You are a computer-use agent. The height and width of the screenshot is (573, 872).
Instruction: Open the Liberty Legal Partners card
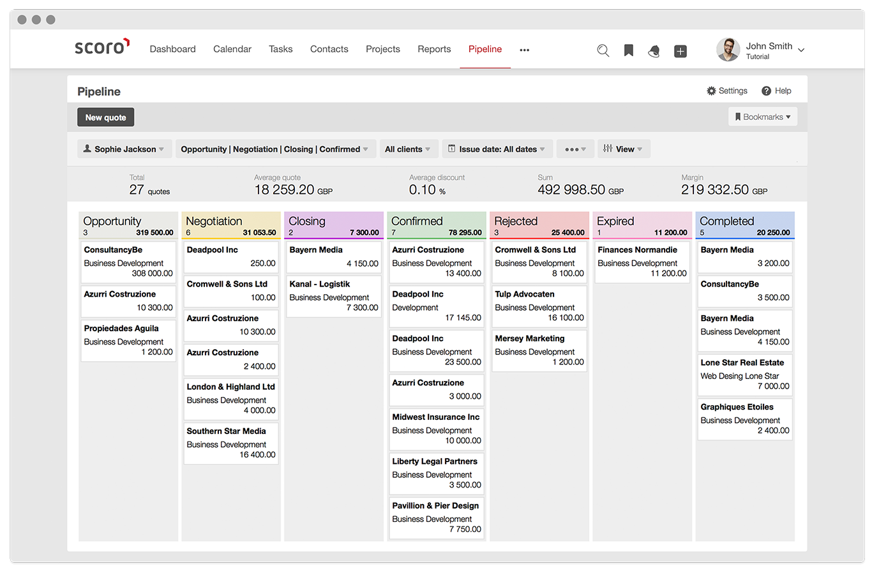(x=437, y=473)
